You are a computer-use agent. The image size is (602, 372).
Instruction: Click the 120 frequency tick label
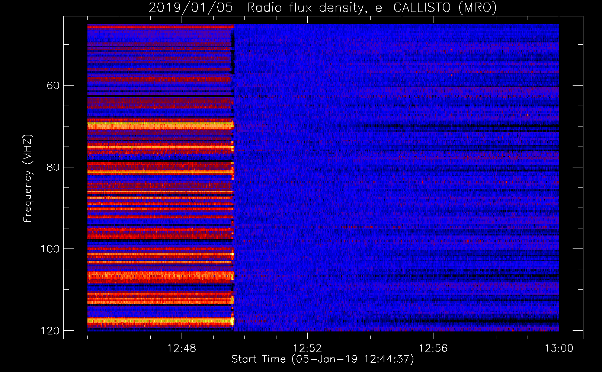(50, 331)
